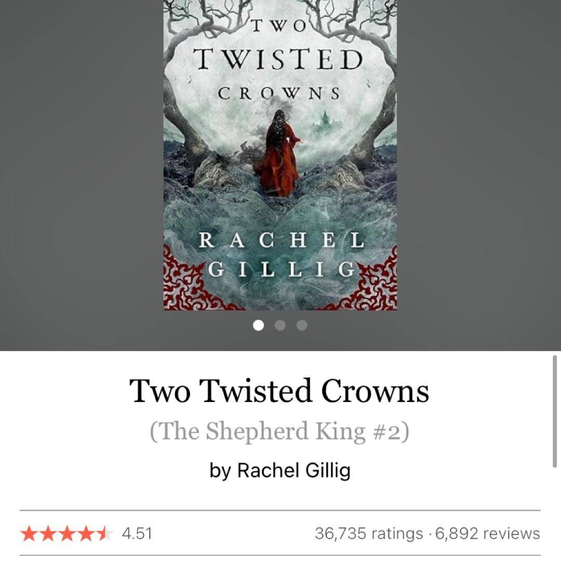The height and width of the screenshot is (561, 561).
Task: Tap the fourth rating star
Action: pos(86,533)
